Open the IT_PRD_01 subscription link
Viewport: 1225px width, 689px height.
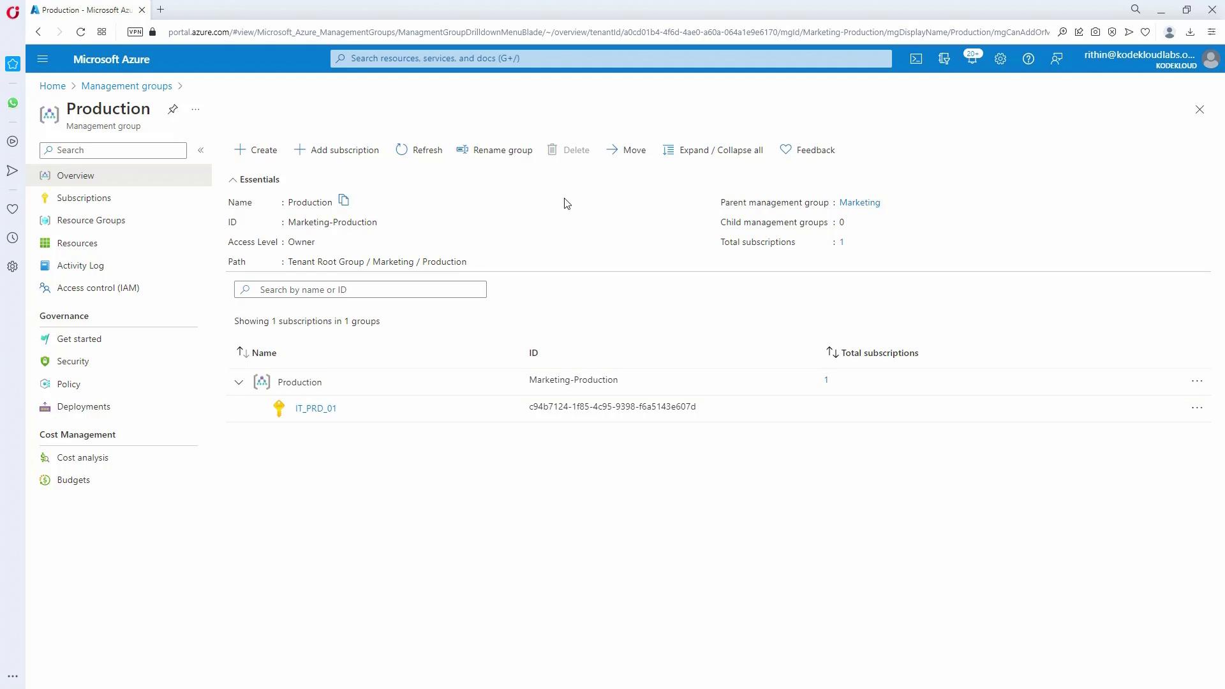pos(316,408)
